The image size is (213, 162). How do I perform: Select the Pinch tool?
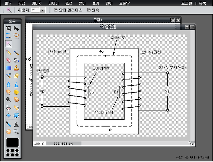pyautogui.click(x=16, y=115)
